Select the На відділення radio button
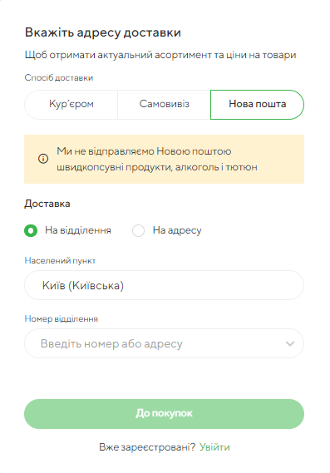The image size is (330, 473). click(x=31, y=231)
